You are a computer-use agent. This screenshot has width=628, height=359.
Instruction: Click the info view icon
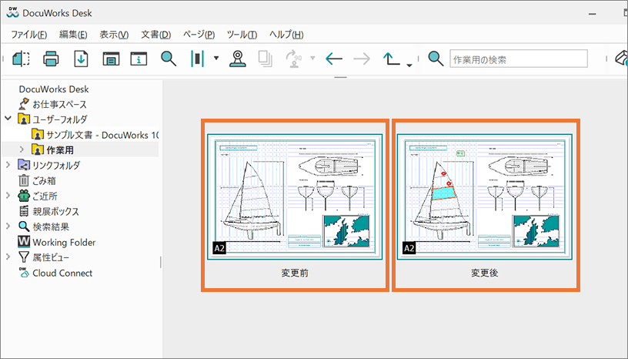(139, 59)
